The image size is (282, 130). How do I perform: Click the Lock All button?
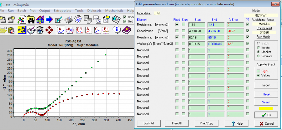[149, 123]
